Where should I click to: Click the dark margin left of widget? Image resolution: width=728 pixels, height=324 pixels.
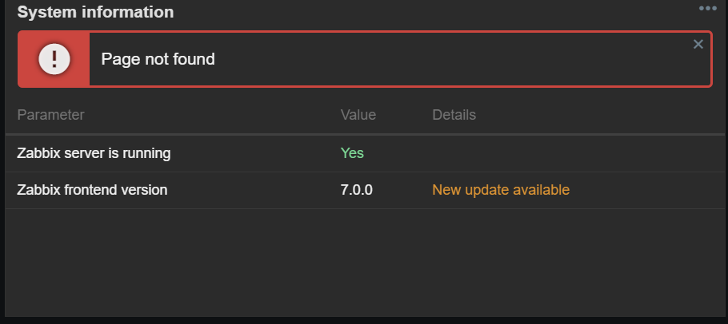2,162
